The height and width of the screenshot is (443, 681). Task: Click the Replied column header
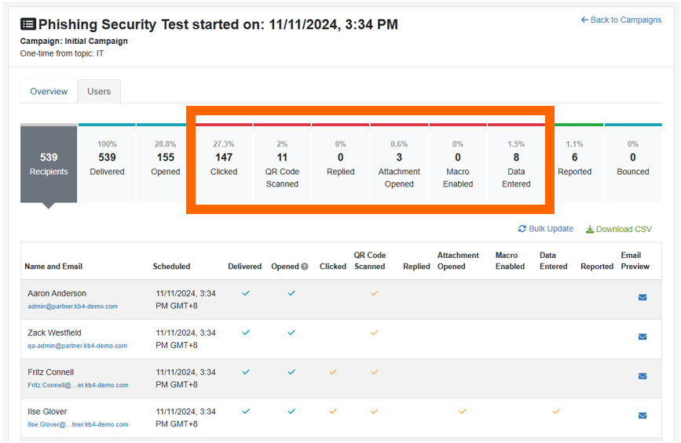[x=416, y=267]
